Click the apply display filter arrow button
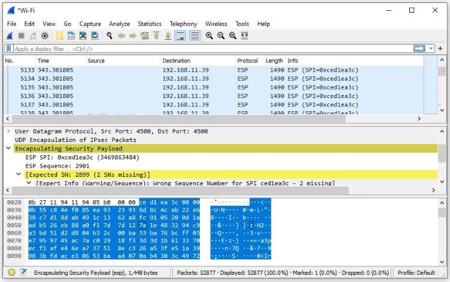The image size is (450, 282). (x=419, y=49)
